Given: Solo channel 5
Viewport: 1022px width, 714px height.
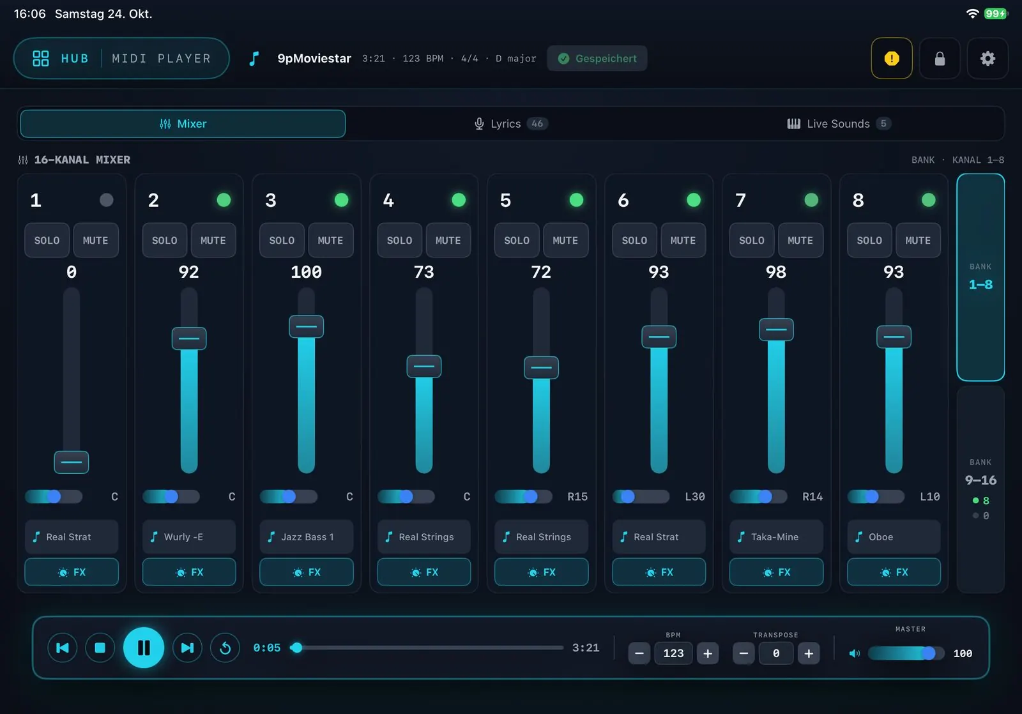Looking at the screenshot, I should point(517,240).
